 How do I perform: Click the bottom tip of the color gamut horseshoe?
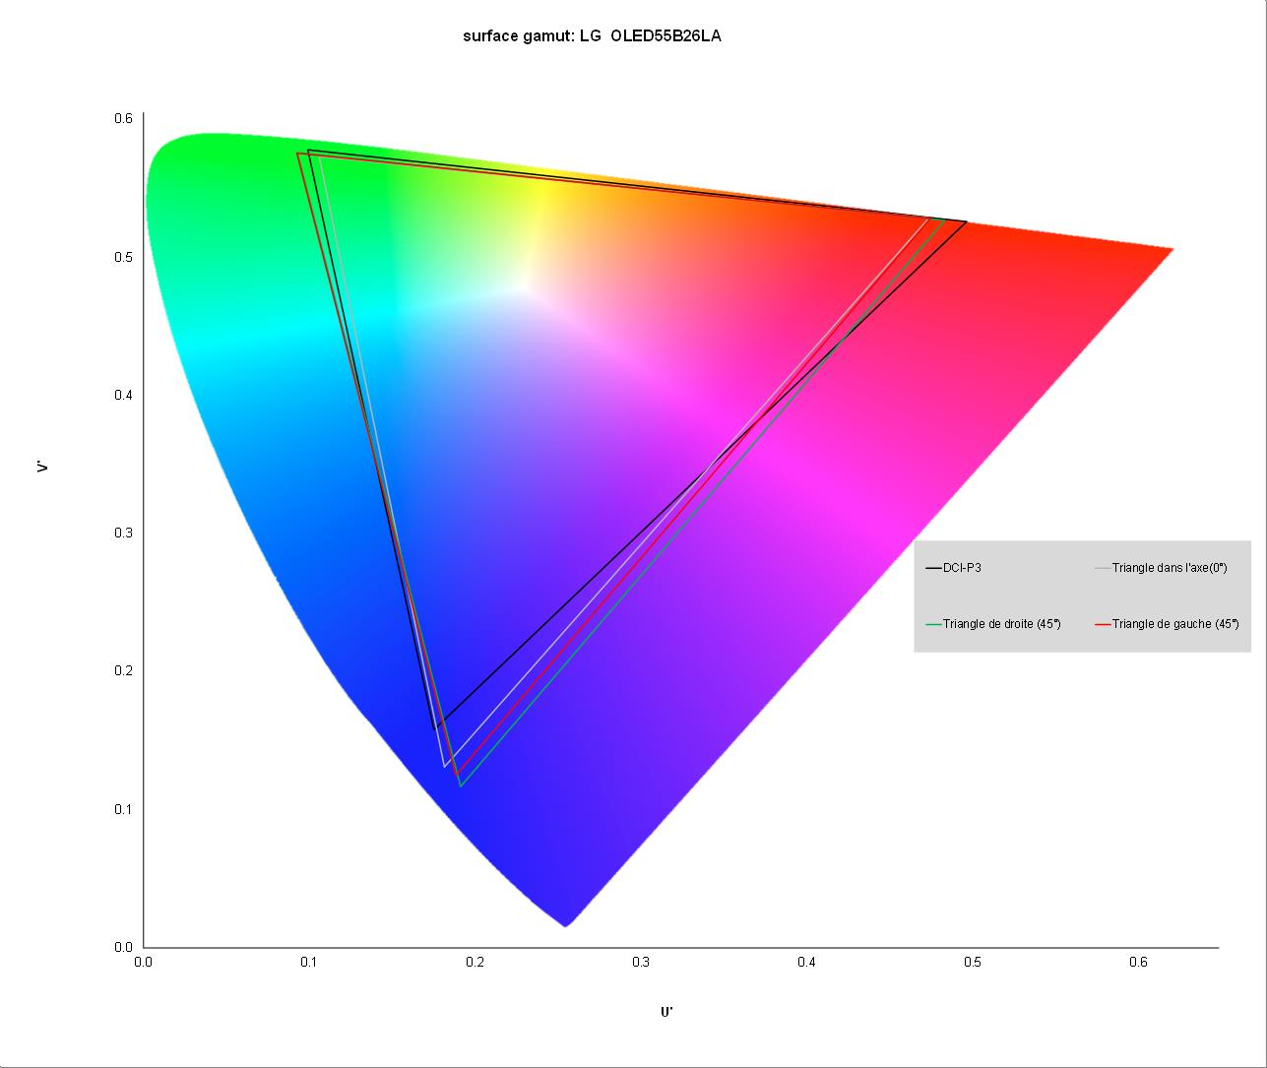click(x=565, y=925)
